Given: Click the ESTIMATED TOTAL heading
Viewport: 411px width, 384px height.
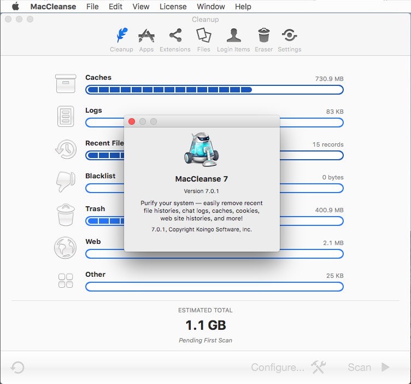Looking at the screenshot, I should point(205,310).
